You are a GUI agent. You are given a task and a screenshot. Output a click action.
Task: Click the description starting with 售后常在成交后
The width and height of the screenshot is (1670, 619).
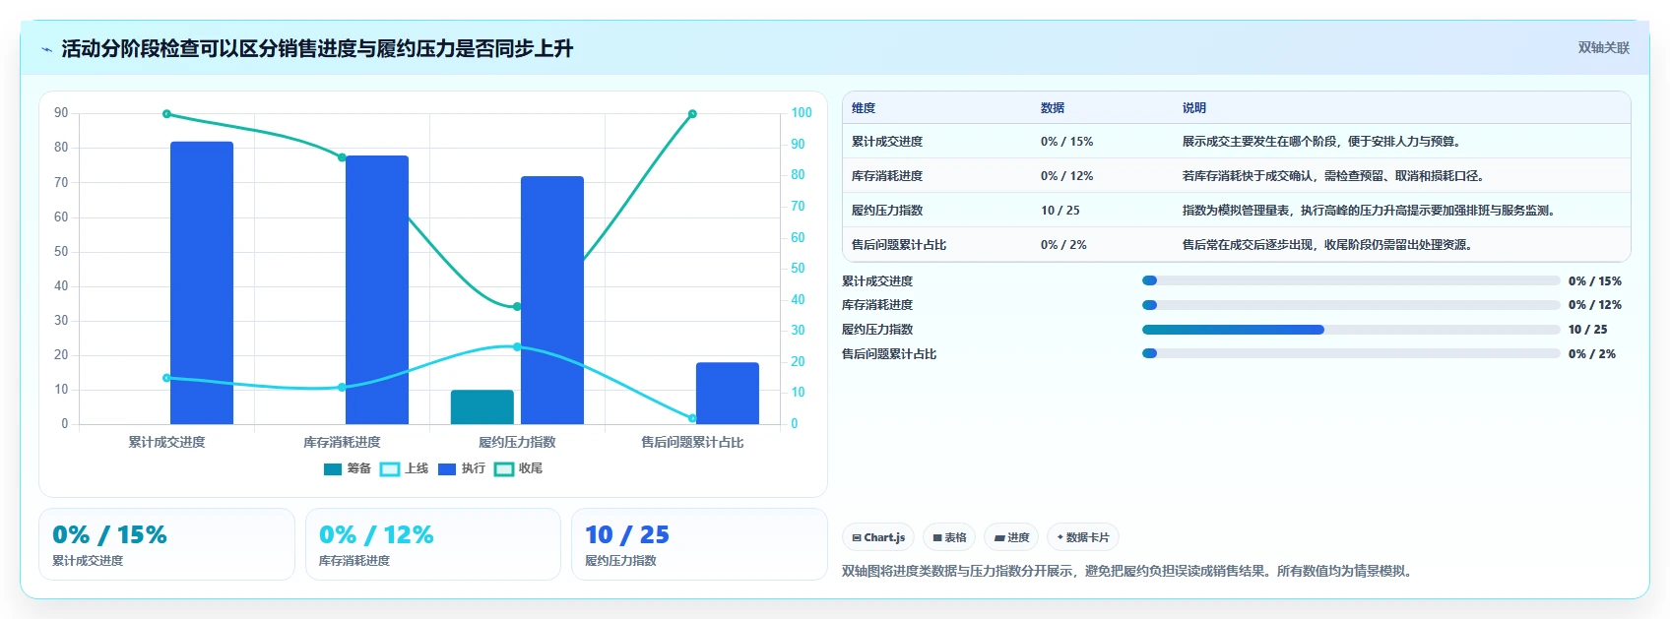(1328, 245)
